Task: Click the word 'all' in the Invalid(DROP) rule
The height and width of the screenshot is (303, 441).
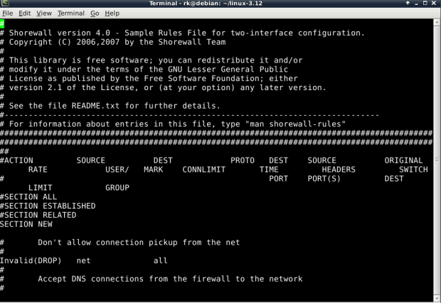Action: pos(161,260)
